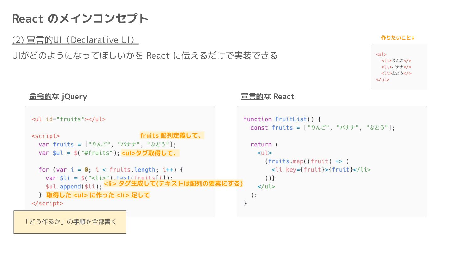Click the annotation 'fruits 配列定義して、'
Screen dimensions: 452x254
(172, 135)
